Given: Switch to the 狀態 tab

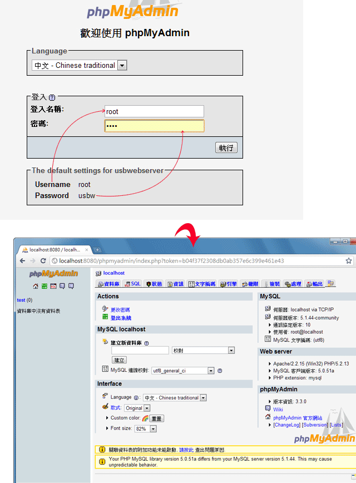Looking at the screenshot, I should (x=154, y=284).
